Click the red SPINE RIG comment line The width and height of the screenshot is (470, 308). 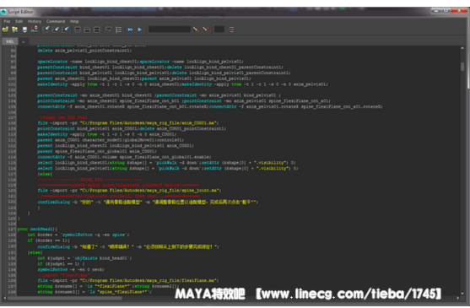pos(90,180)
